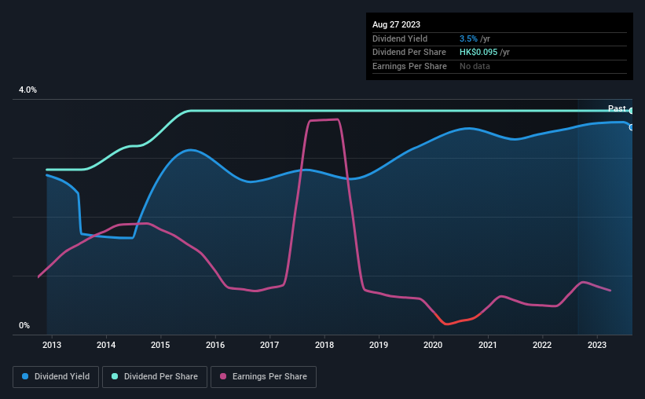This screenshot has width=645, height=399.
Task: Select the 2013 label on the x-axis
Action: (x=52, y=345)
